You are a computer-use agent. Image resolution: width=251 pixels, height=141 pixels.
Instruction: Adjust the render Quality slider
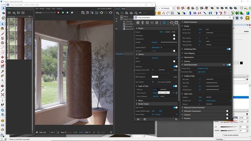point(169,42)
